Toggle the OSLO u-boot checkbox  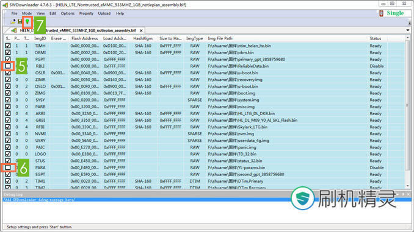pyautogui.click(x=8, y=86)
